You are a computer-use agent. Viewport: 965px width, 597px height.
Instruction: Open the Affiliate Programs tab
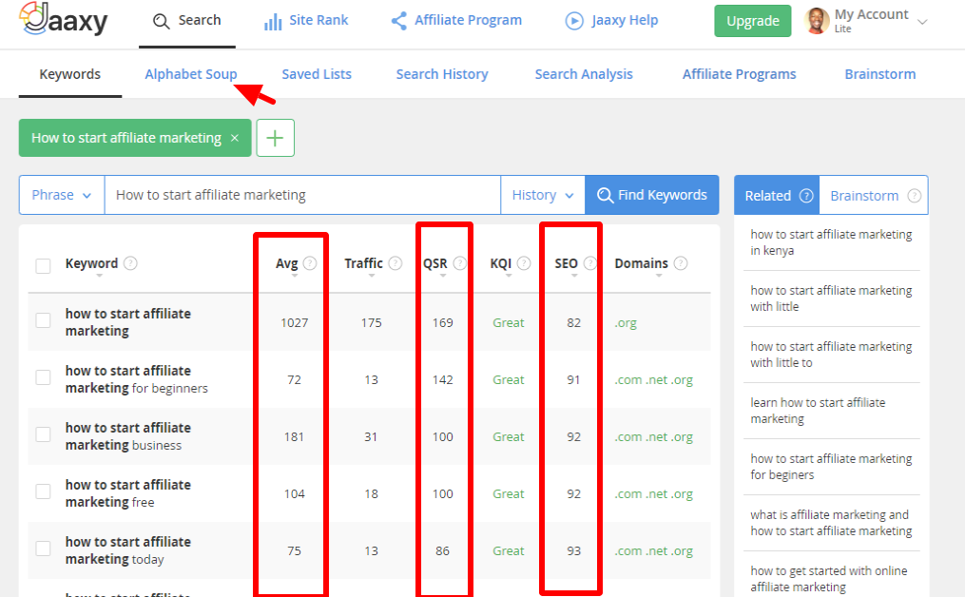pos(739,74)
